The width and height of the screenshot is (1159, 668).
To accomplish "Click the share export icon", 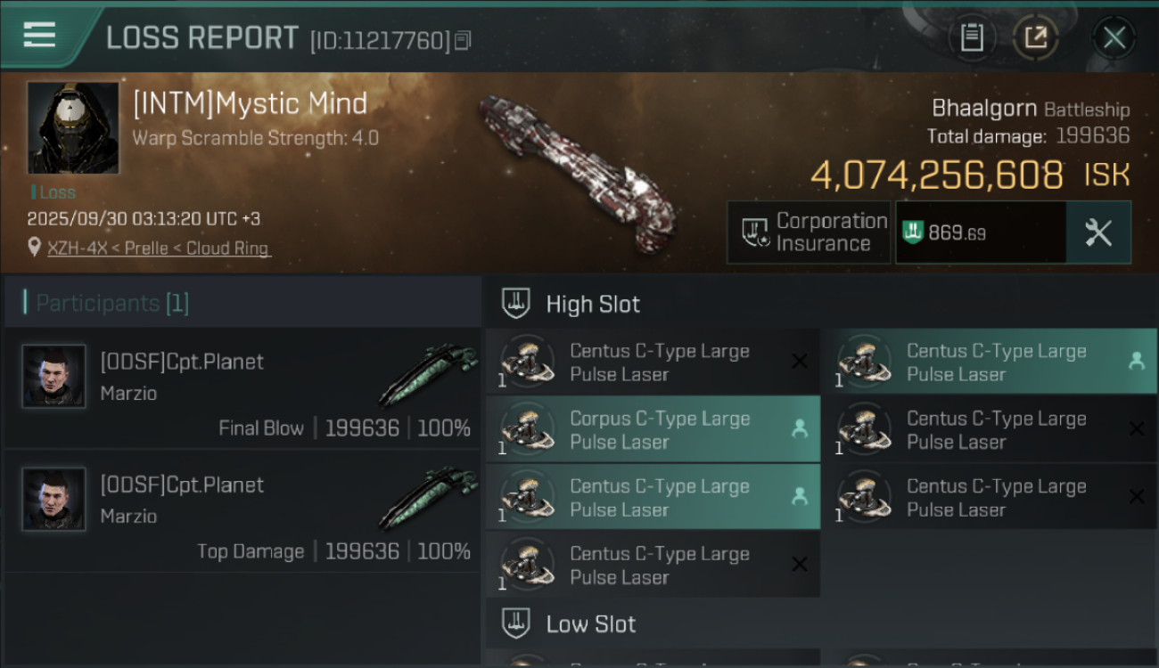I will pos(1035,37).
